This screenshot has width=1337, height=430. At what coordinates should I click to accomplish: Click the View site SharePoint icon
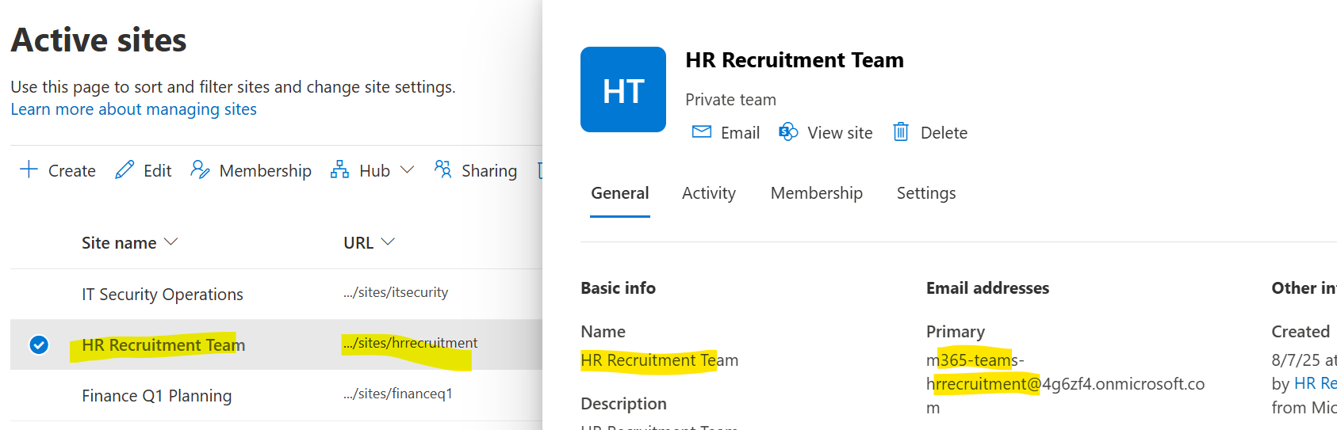(788, 132)
